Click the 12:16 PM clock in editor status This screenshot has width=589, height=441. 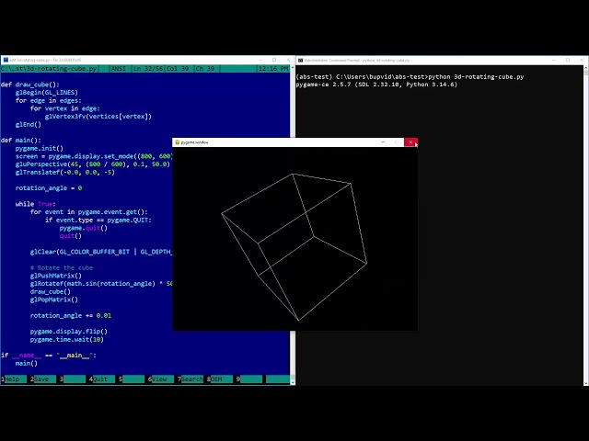[x=273, y=69]
